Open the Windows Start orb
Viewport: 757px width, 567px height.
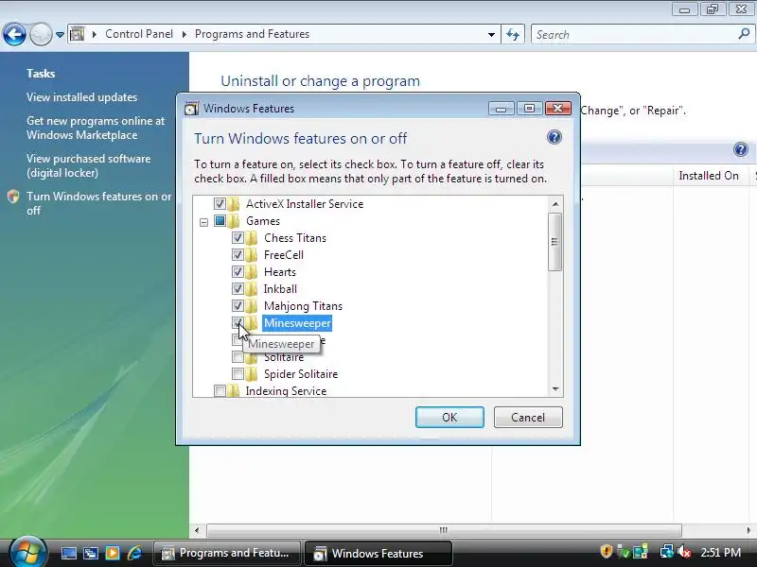[27, 552]
